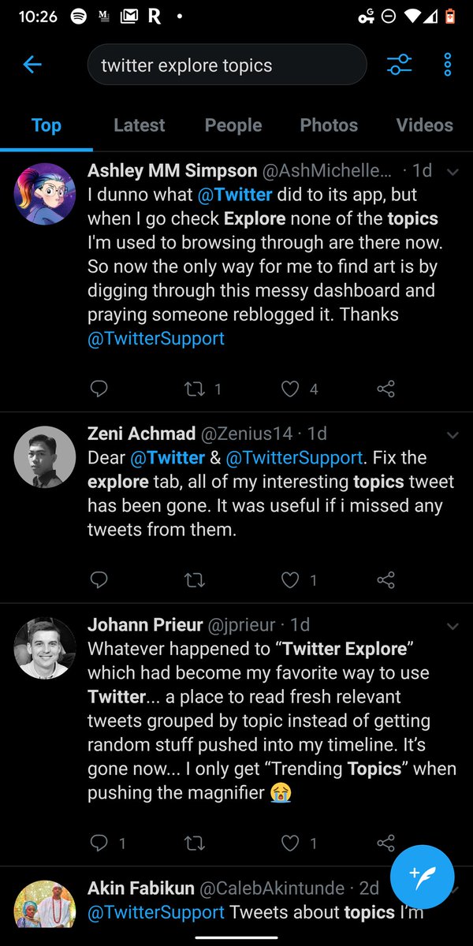Retweet Zeni Achmad's tweet

point(194,580)
